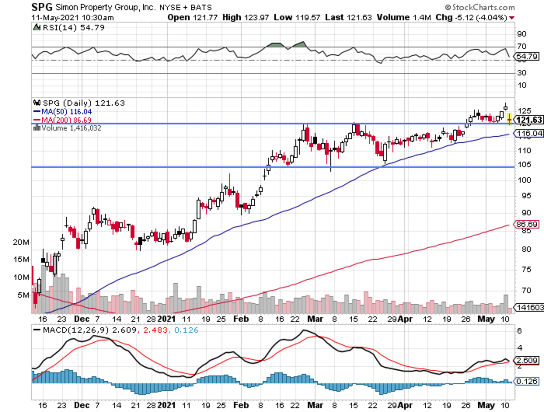Open the © StockCharts.com attribution
Screen dimensions: 544x412
[480, 7]
